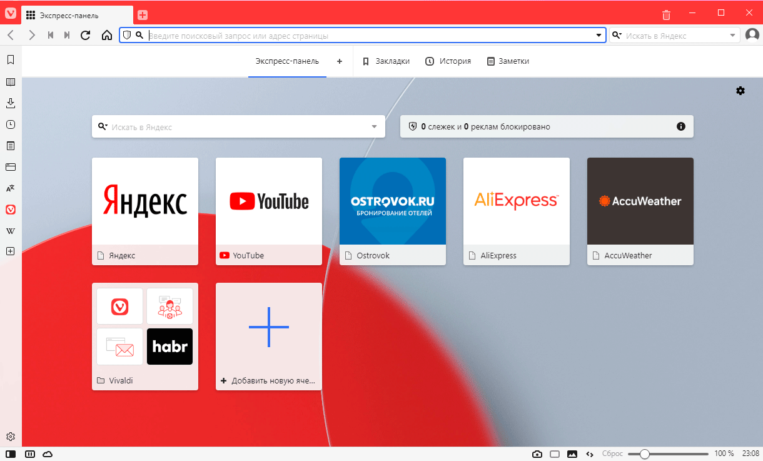Open the user profile icon

coord(752,36)
